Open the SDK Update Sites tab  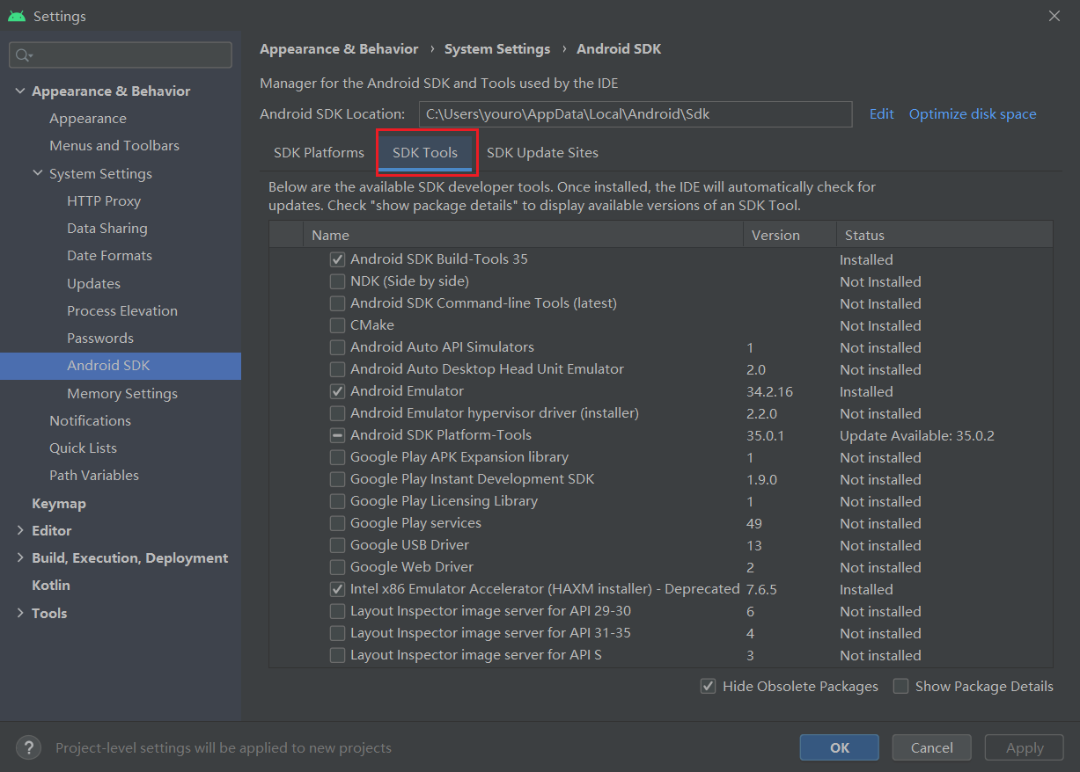(542, 153)
